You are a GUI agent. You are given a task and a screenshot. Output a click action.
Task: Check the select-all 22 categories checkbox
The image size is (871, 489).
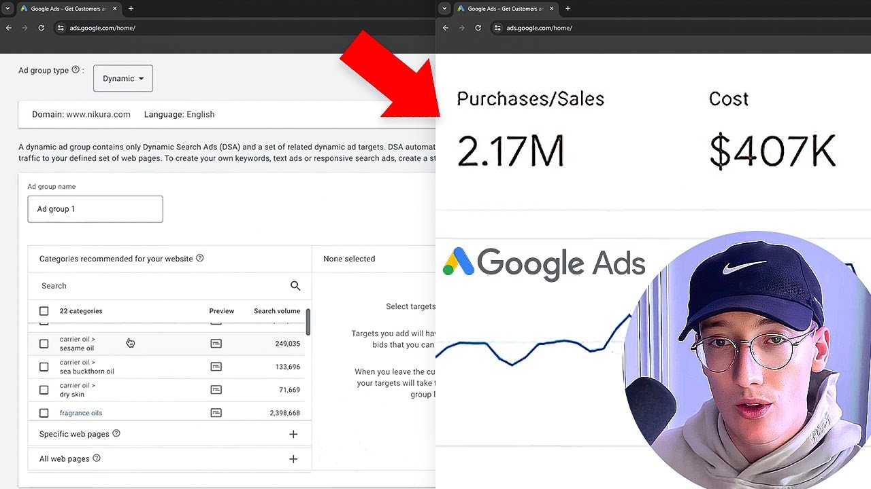44,311
